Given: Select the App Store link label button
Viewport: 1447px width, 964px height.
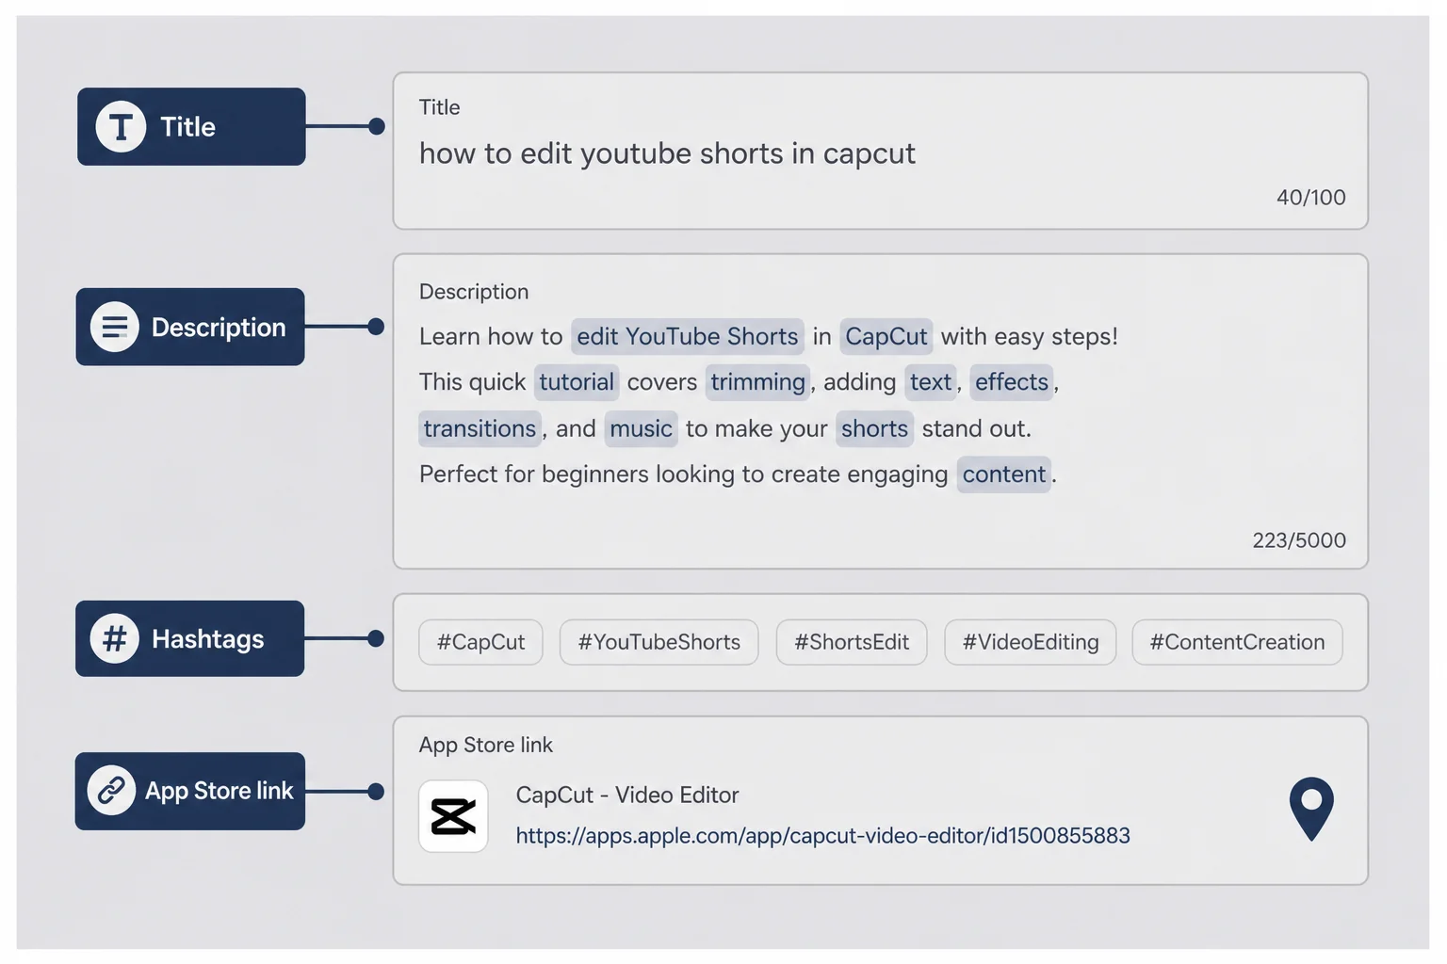Looking at the screenshot, I should tap(190, 791).
